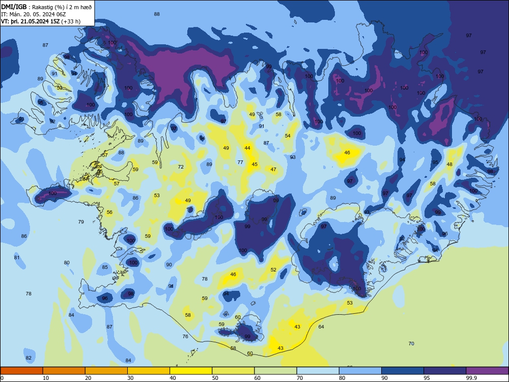Pick the bright yellow 40–50 legend swatch
This screenshot has height=382, width=509.
tap(191, 371)
